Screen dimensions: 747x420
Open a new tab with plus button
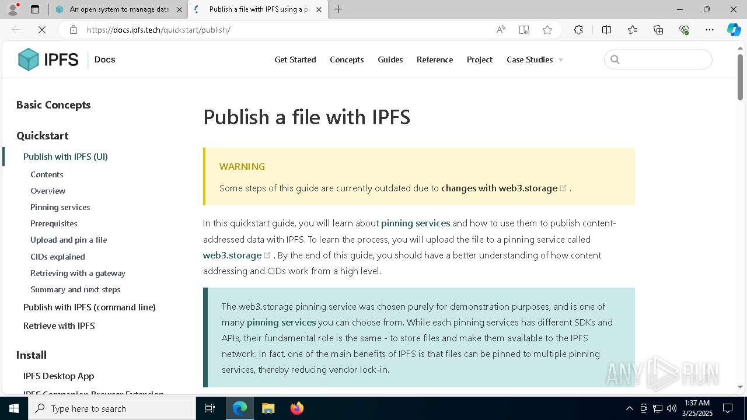point(338,9)
